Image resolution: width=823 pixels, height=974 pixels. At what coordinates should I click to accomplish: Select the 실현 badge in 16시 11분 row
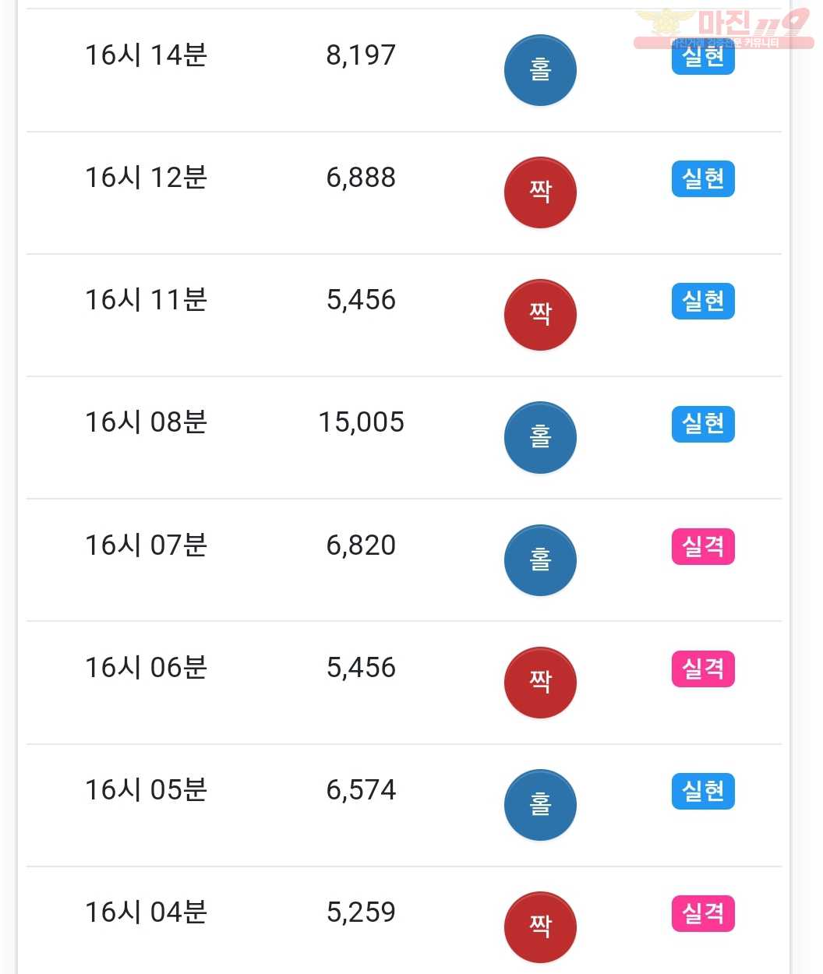(703, 302)
